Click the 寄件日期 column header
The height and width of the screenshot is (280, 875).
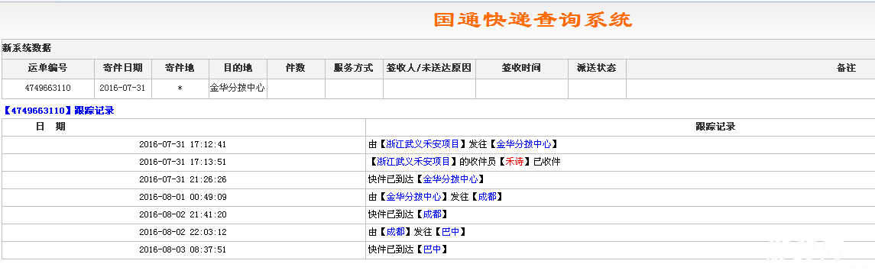point(123,69)
